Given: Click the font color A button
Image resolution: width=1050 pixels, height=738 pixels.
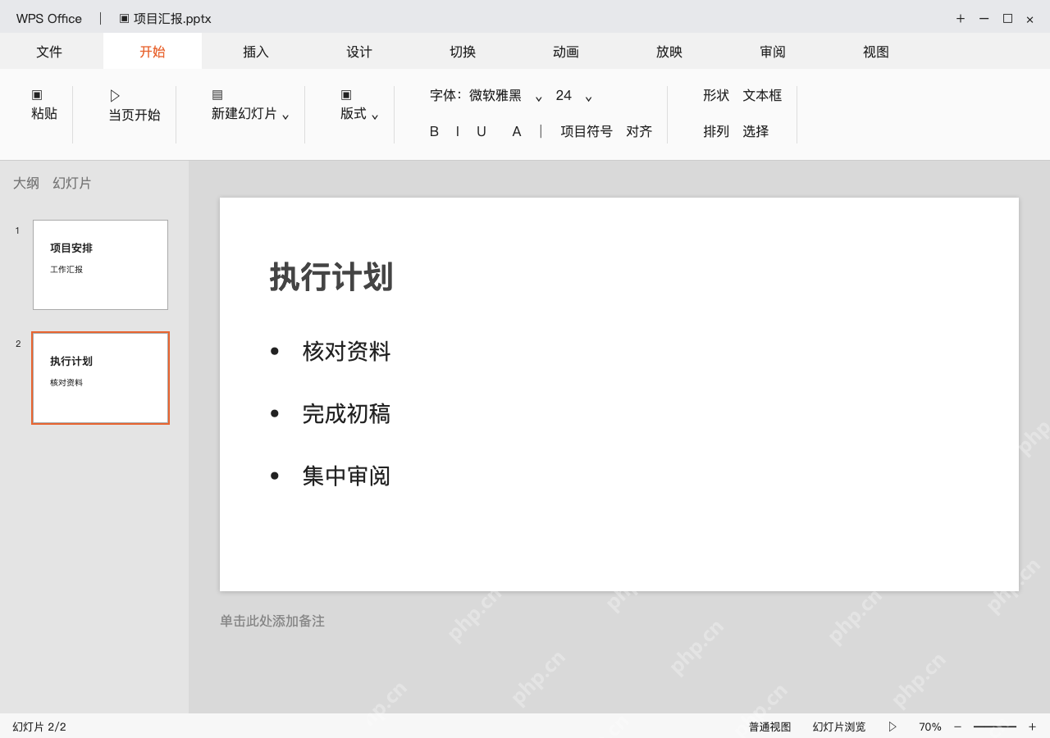Looking at the screenshot, I should point(517,131).
